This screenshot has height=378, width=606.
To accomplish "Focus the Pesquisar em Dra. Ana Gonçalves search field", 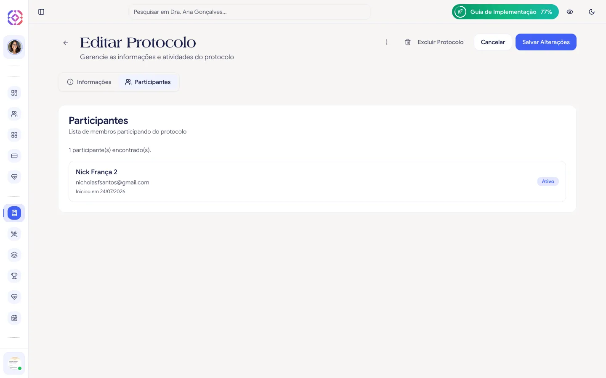I will 250,12.
